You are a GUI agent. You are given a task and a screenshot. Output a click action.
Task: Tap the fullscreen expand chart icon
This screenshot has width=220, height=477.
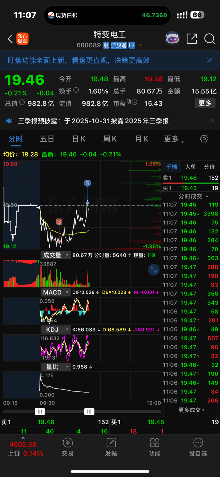click(x=154, y=270)
